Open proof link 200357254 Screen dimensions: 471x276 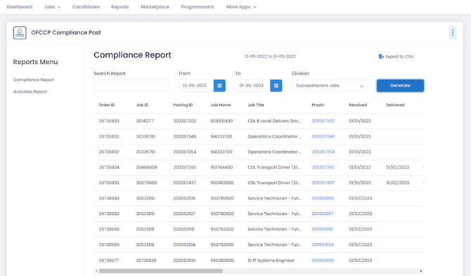[x=323, y=152]
